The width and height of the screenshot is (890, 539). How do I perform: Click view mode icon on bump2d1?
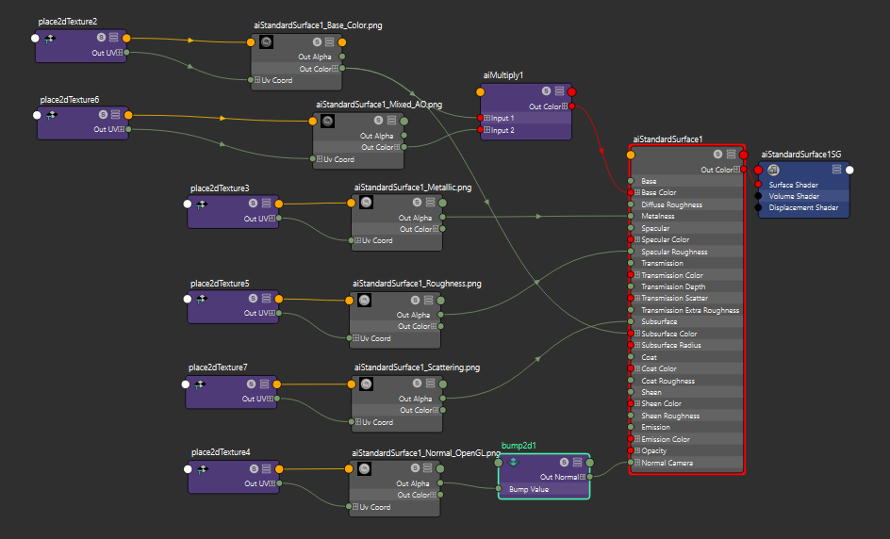[x=577, y=463]
